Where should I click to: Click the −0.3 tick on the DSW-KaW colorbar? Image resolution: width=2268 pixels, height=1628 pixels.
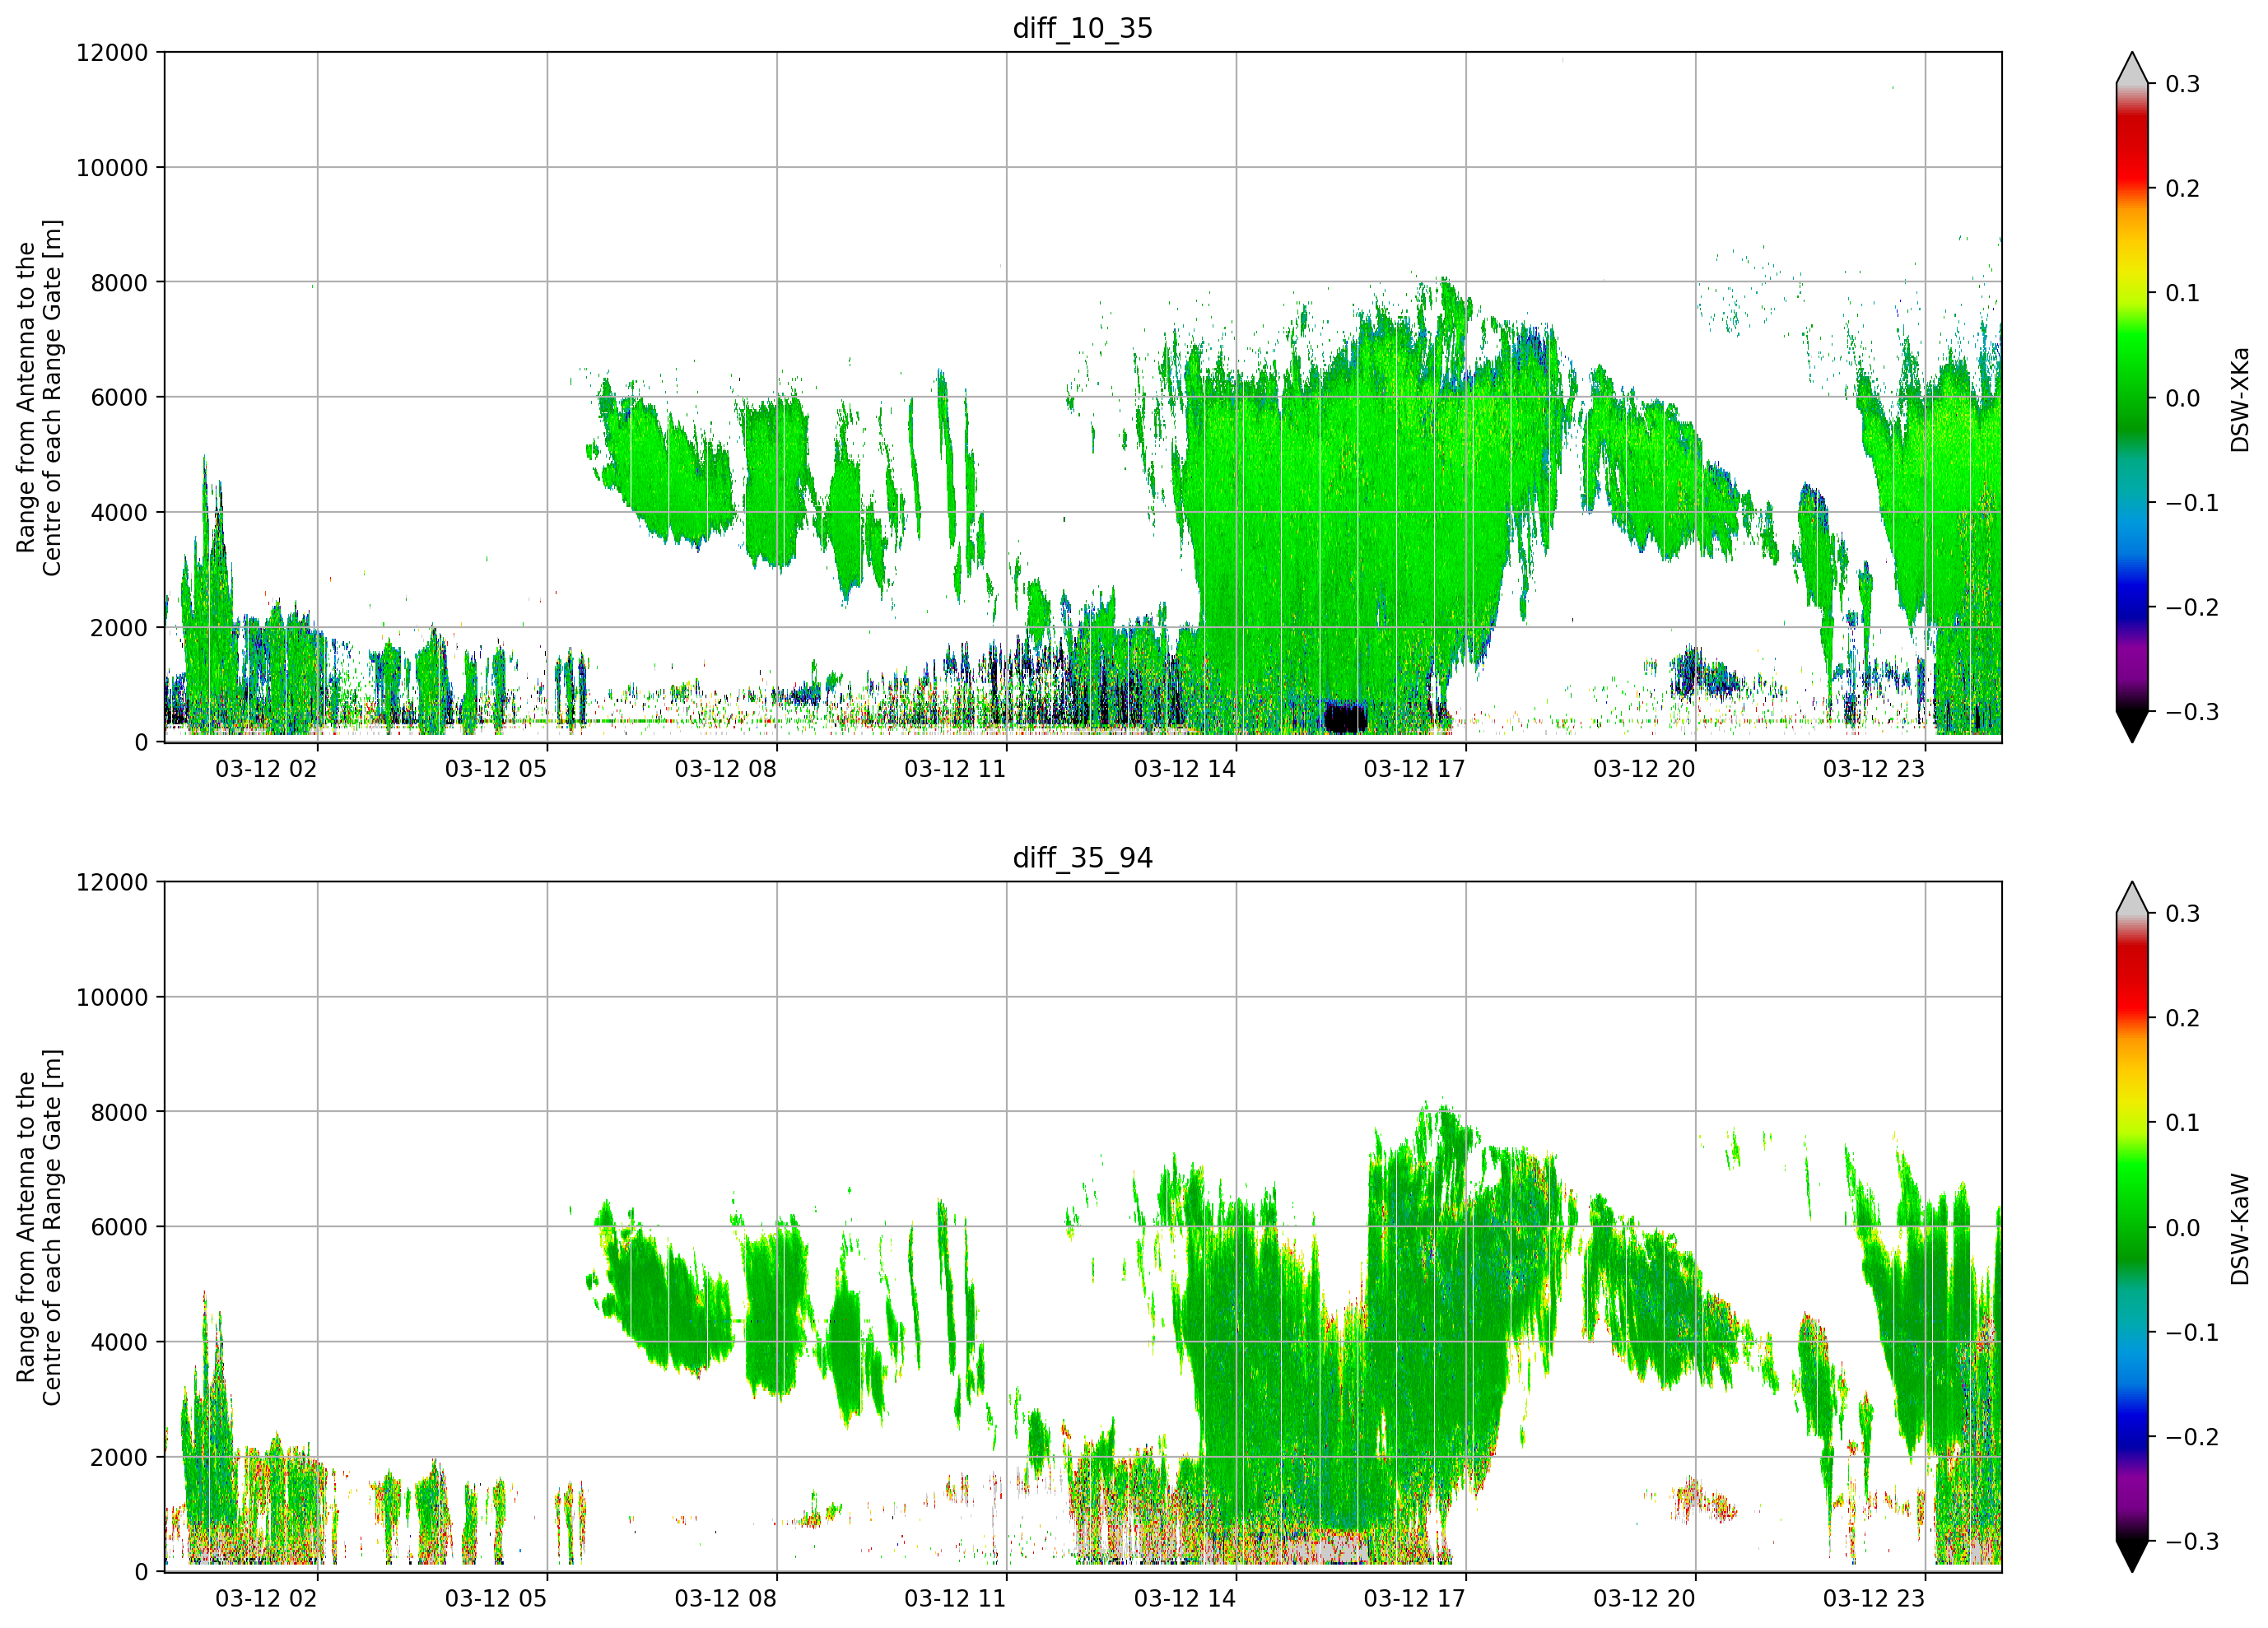point(2192,1542)
